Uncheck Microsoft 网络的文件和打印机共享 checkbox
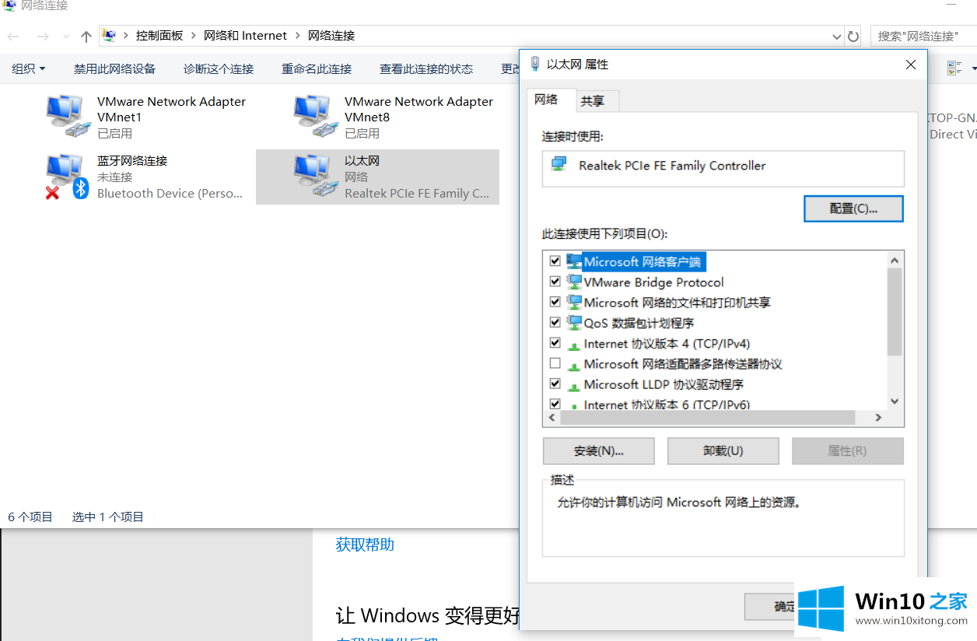Viewport: 977px width, 641px height. tap(555, 301)
